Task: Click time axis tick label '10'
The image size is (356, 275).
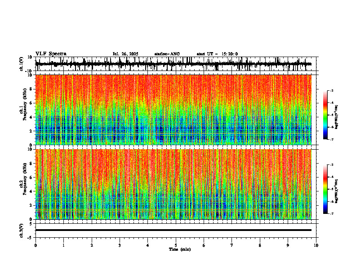Action: coord(316,245)
